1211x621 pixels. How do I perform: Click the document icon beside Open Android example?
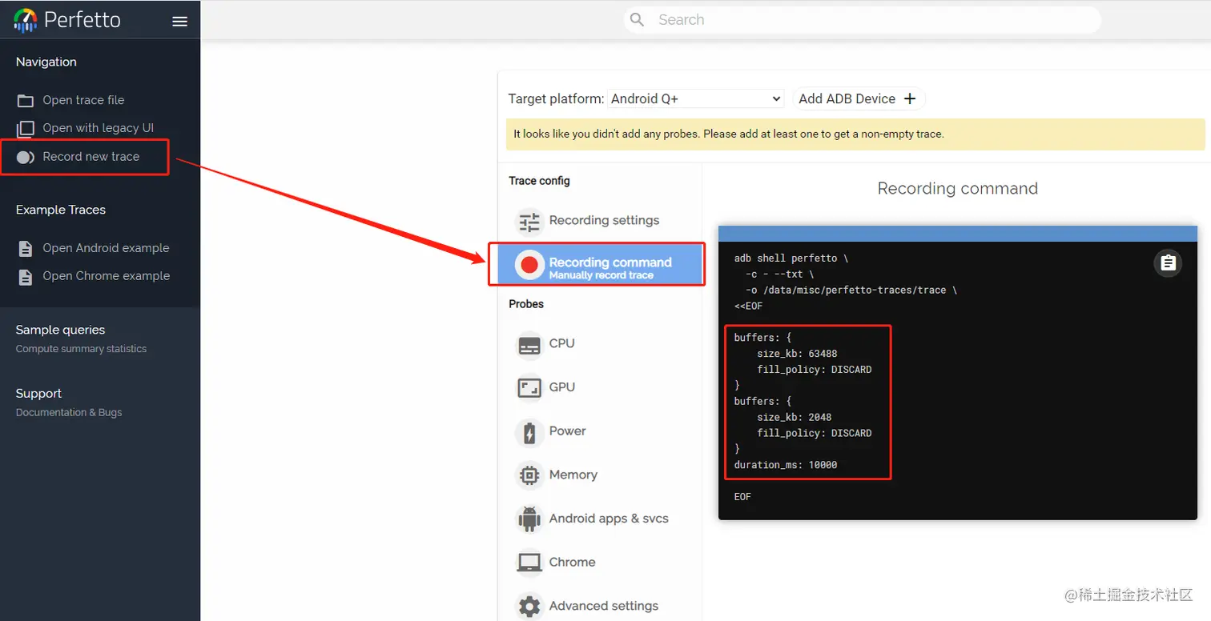[26, 249]
